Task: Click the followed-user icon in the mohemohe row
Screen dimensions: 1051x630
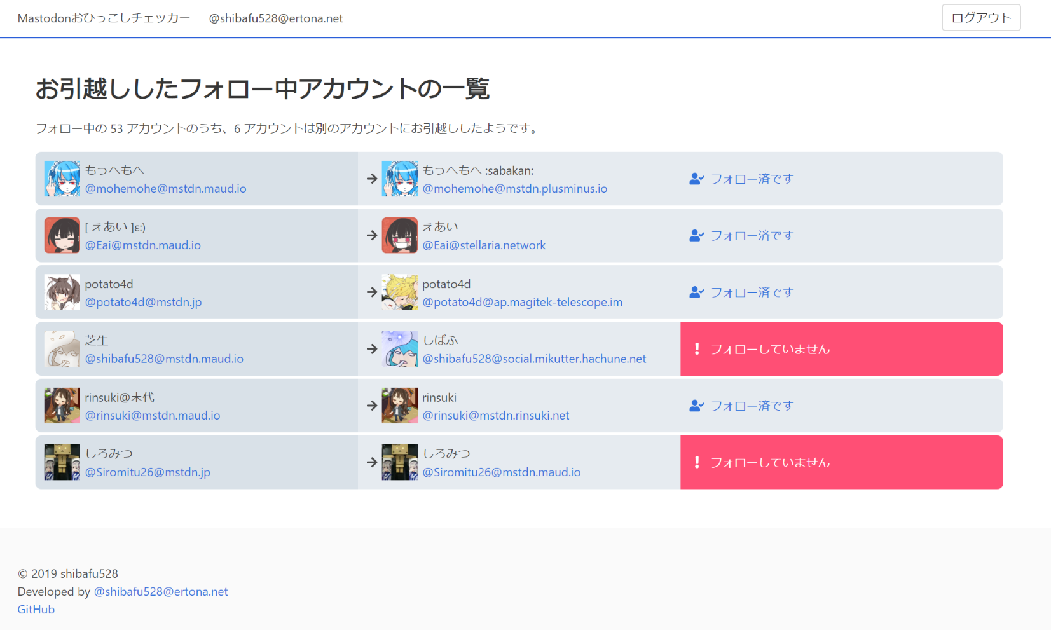Action: 696,179
